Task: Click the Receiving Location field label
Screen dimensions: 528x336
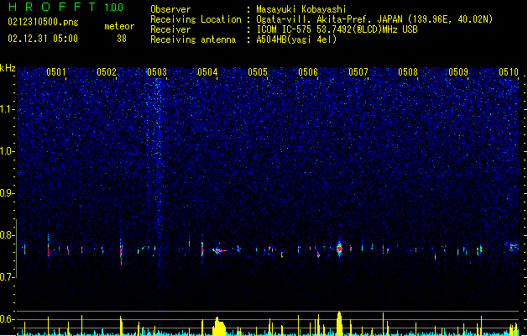Action: [x=196, y=19]
